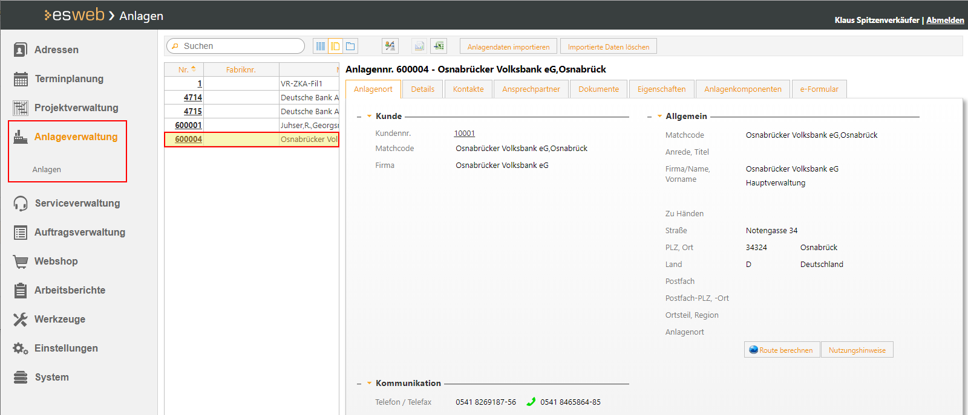The height and width of the screenshot is (415, 968).
Task: Open Einstellungen gear in the sidebar
Action: pyautogui.click(x=65, y=348)
